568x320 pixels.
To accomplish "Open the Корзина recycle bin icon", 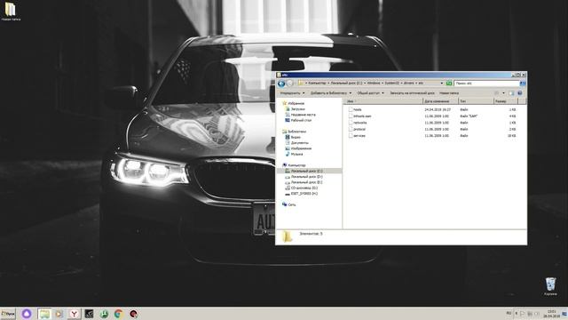I will coord(550,286).
